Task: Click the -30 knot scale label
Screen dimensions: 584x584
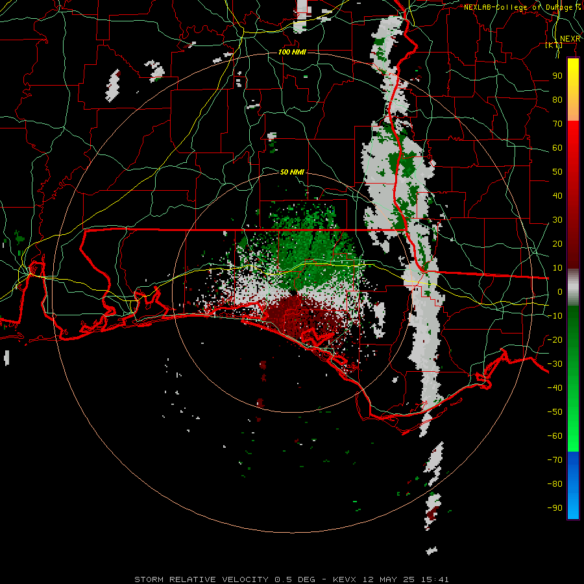Action: (x=555, y=364)
